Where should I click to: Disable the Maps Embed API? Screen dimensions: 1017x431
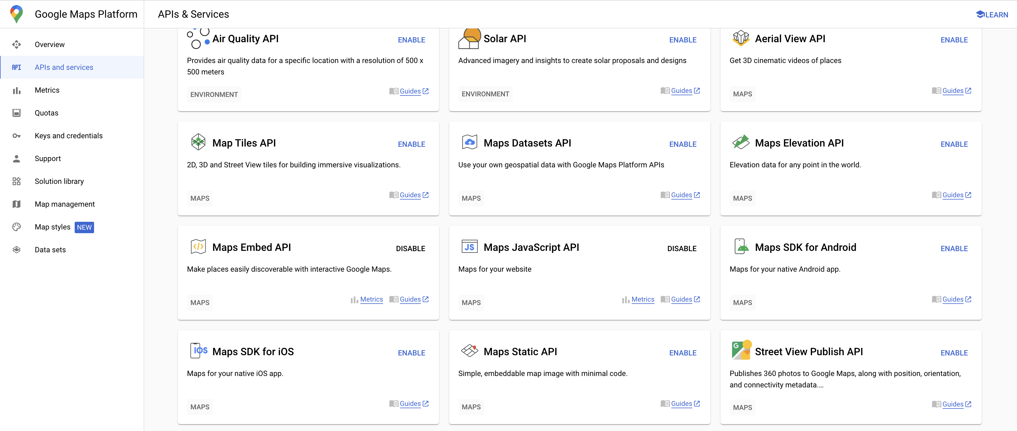[x=410, y=249]
